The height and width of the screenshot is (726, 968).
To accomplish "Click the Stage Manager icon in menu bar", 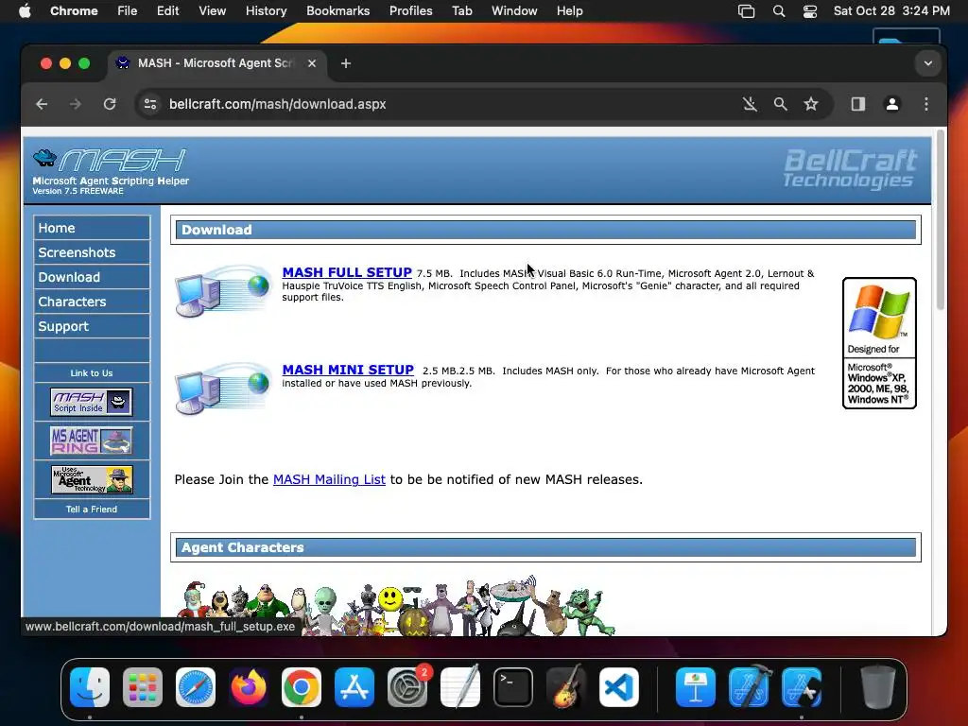I will click(x=747, y=11).
